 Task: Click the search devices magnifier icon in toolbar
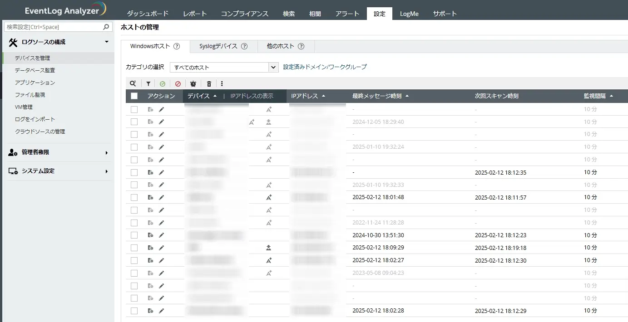click(133, 84)
